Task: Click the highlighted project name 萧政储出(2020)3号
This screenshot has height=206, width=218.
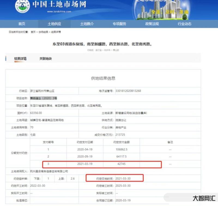Action: 44,98
